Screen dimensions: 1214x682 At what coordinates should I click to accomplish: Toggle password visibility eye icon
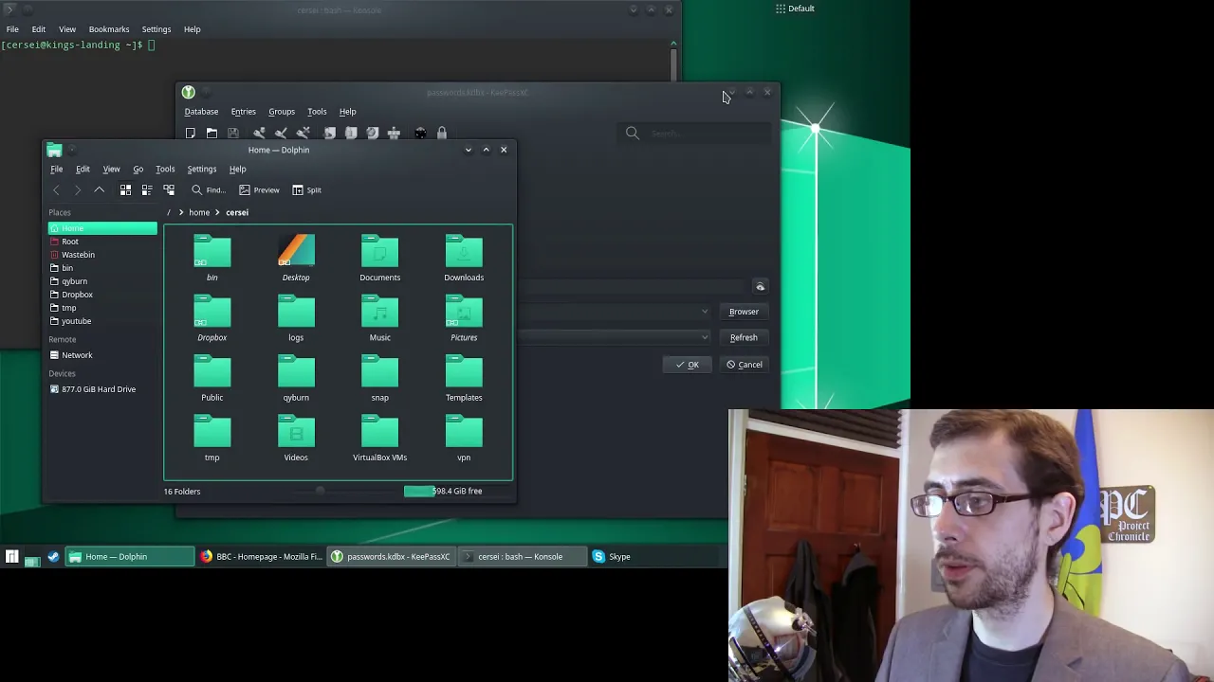[760, 286]
